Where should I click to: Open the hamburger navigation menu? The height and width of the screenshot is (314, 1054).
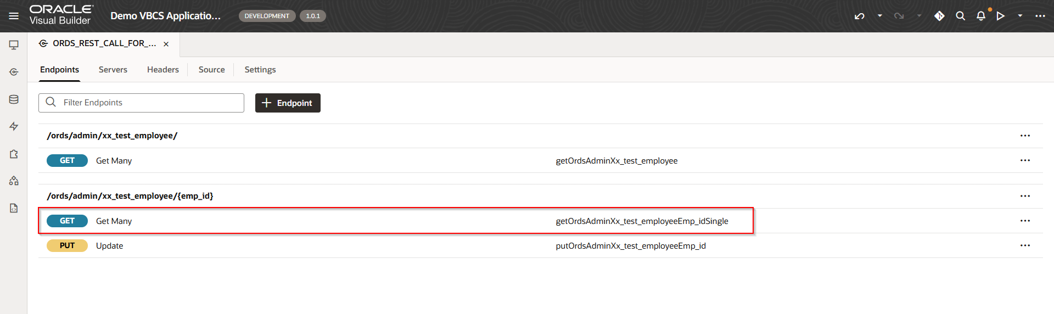[x=14, y=16]
